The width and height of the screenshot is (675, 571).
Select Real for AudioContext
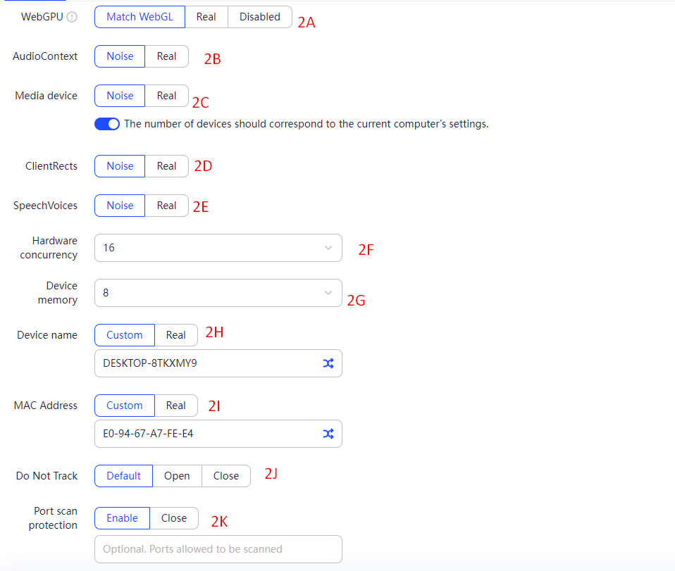tap(166, 56)
